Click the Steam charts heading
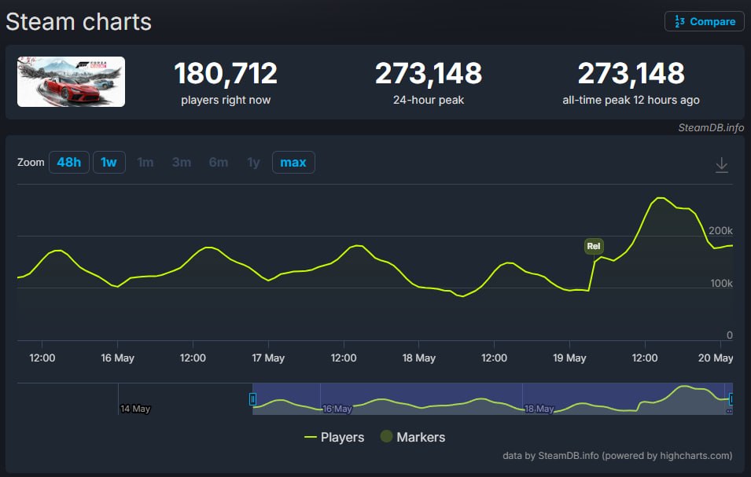 coord(79,22)
